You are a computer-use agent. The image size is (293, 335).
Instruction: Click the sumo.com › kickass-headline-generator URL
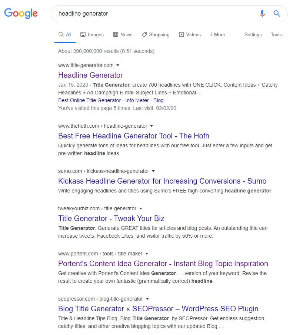(103, 171)
